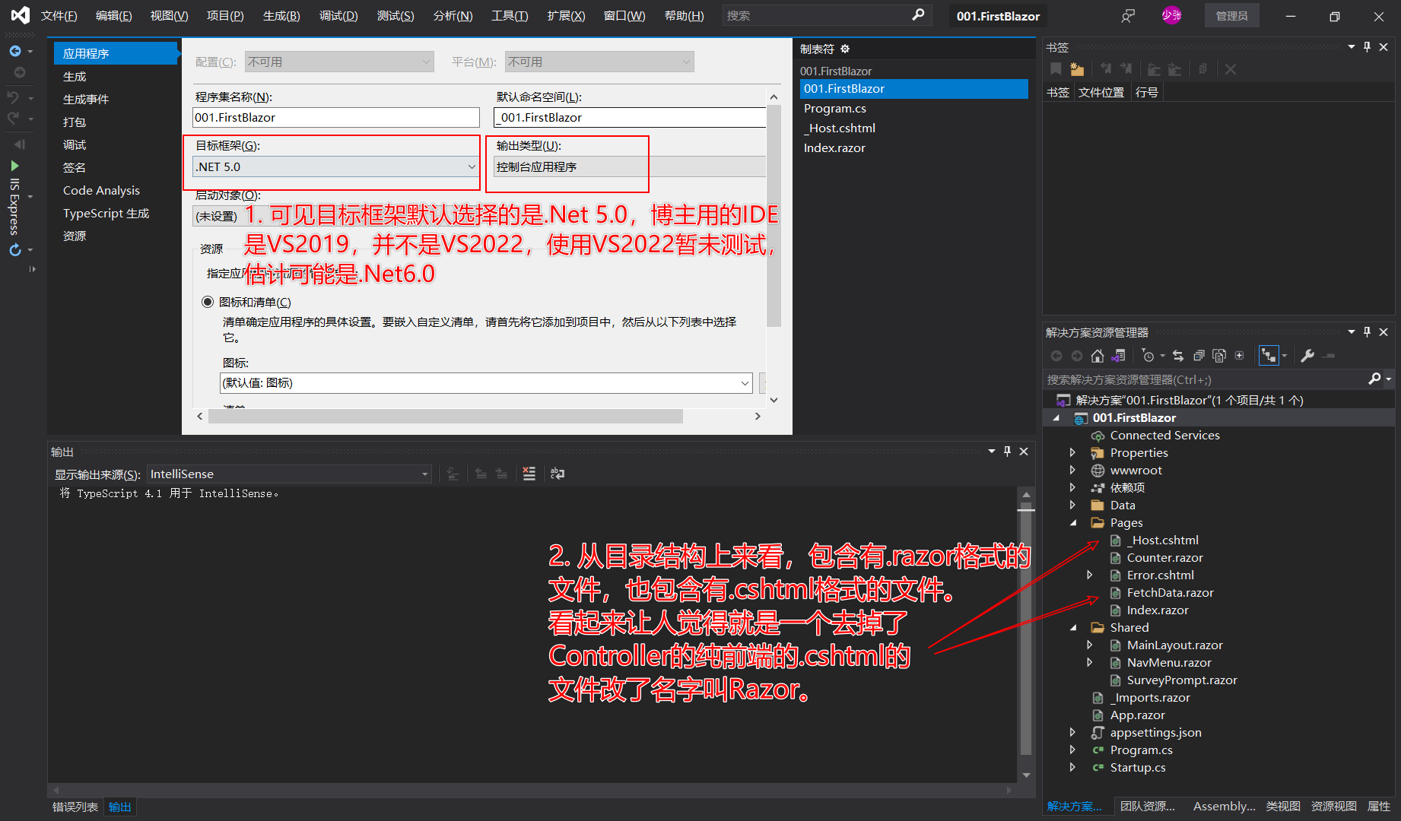Viewport: 1401px width, 821px height.
Task: Collapse the Pages folder
Action: (1073, 523)
